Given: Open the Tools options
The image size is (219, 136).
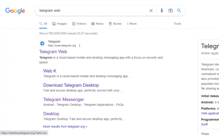Looking at the screenshot, I should [177, 24].
